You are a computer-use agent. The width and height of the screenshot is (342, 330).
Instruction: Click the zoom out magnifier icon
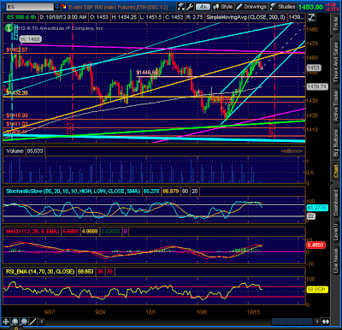24,321
